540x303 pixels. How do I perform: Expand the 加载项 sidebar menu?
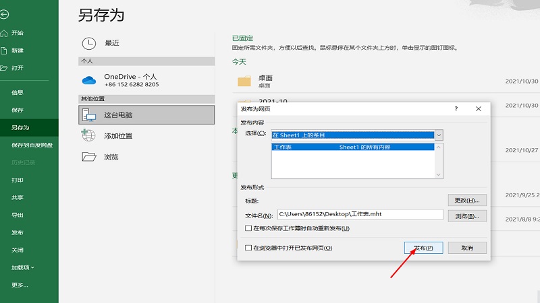[x=23, y=267]
